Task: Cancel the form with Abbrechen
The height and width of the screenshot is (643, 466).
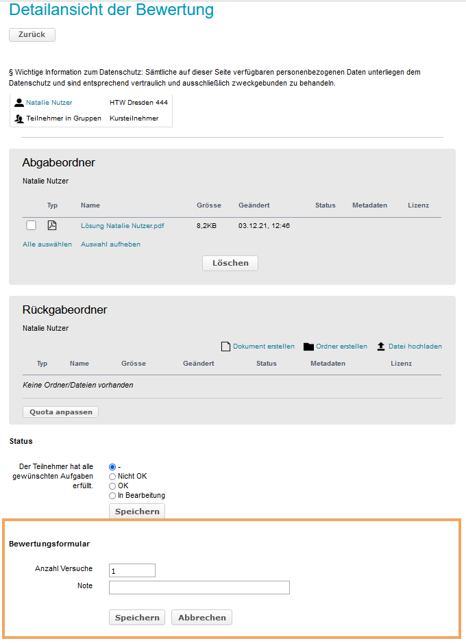Action: tap(202, 617)
